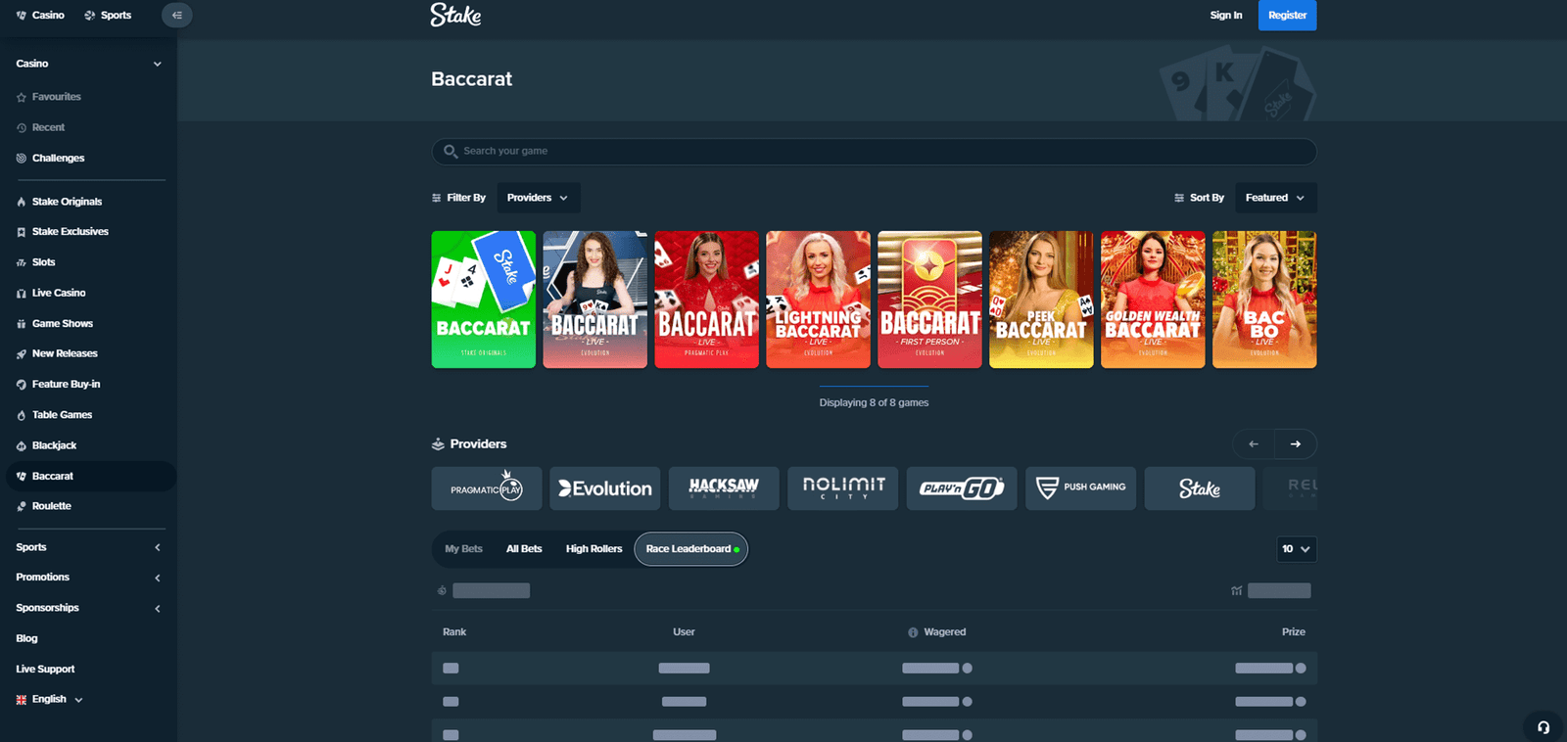Viewport: 1567px width, 742px height.
Task: Click the Recent clock icon
Action: coord(22,128)
